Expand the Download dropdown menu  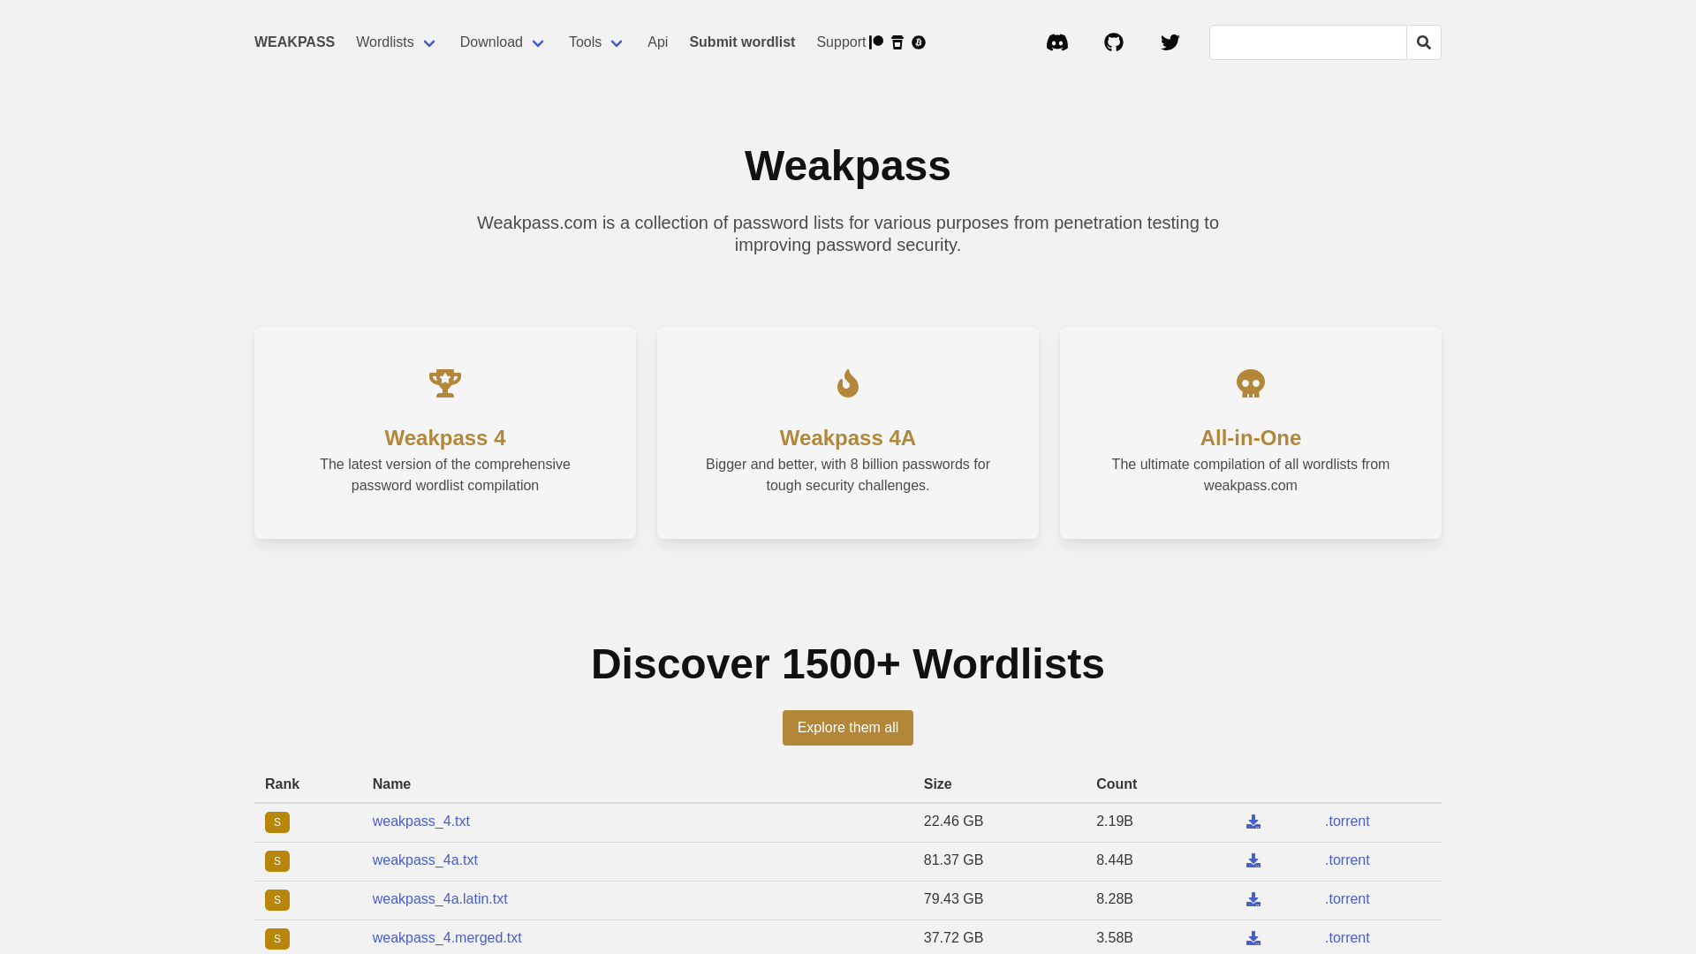pyautogui.click(x=502, y=42)
